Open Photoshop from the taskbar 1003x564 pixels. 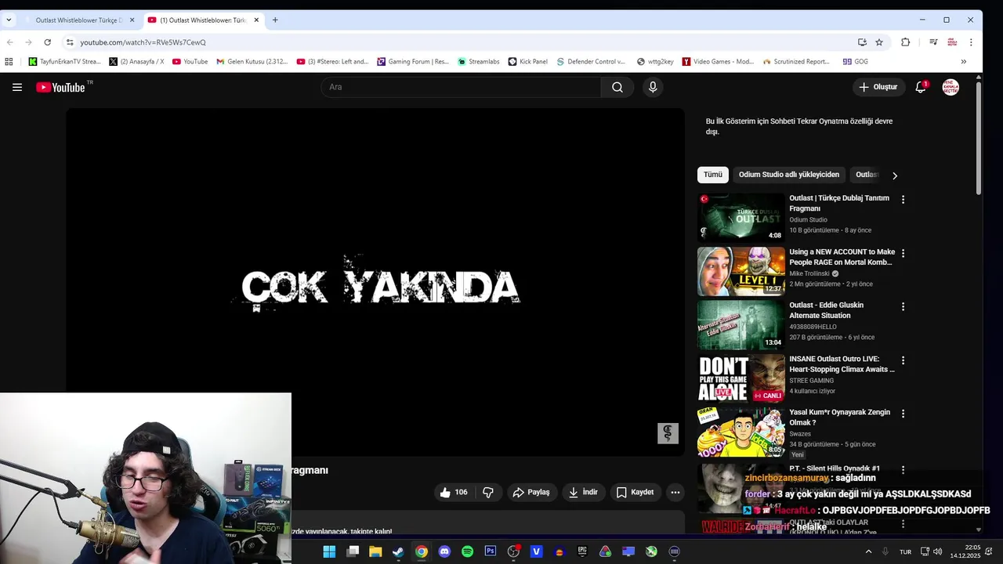491,551
